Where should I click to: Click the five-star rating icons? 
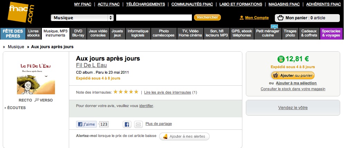click(126, 92)
